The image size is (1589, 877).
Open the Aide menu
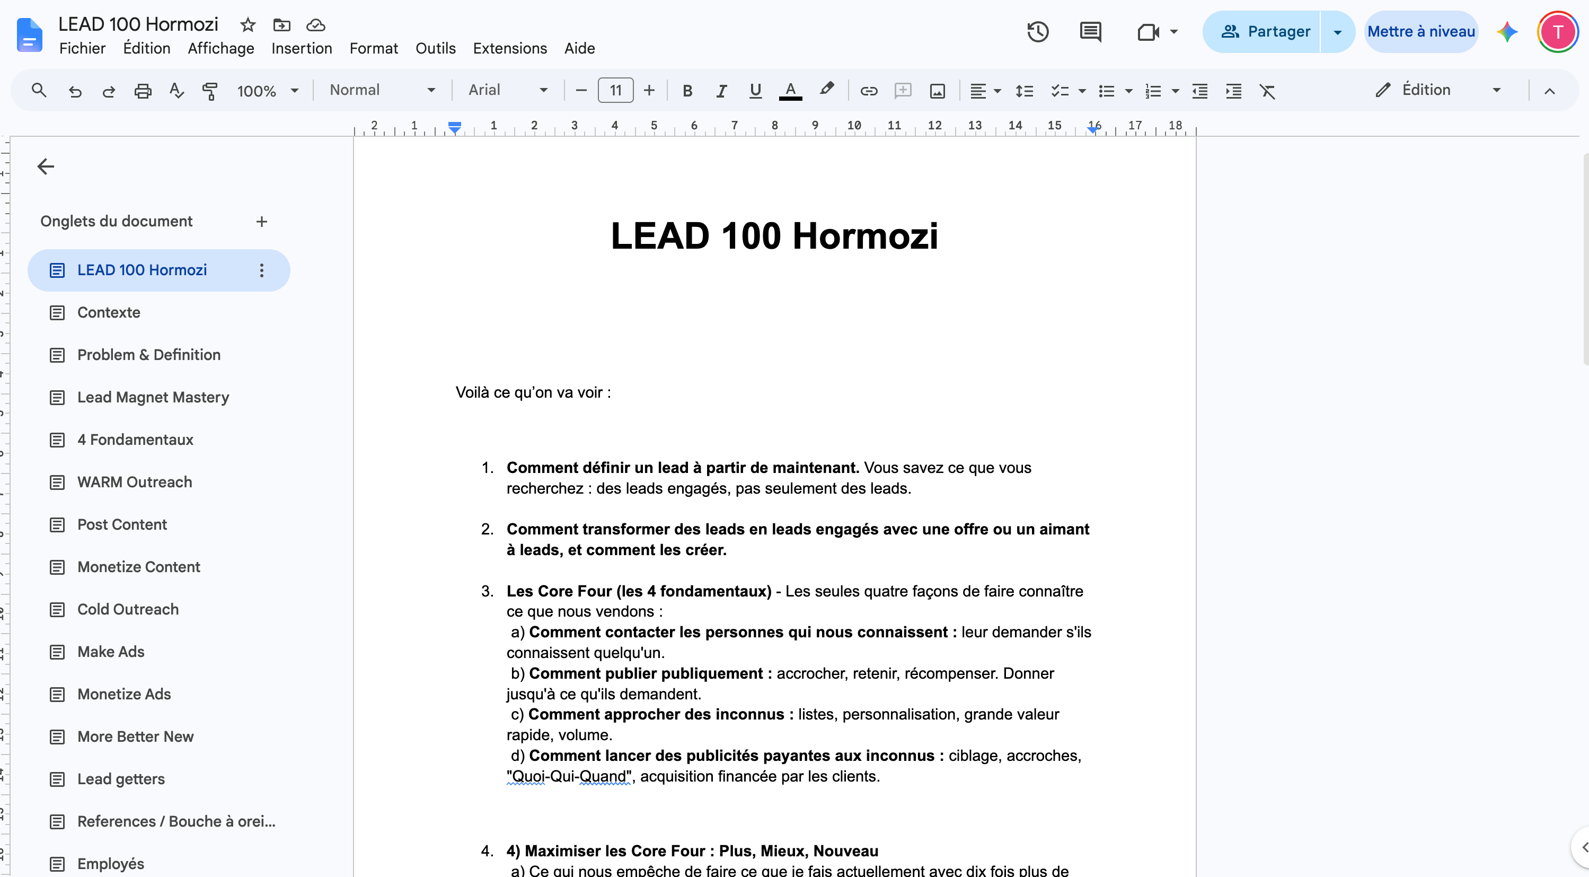[x=580, y=48]
